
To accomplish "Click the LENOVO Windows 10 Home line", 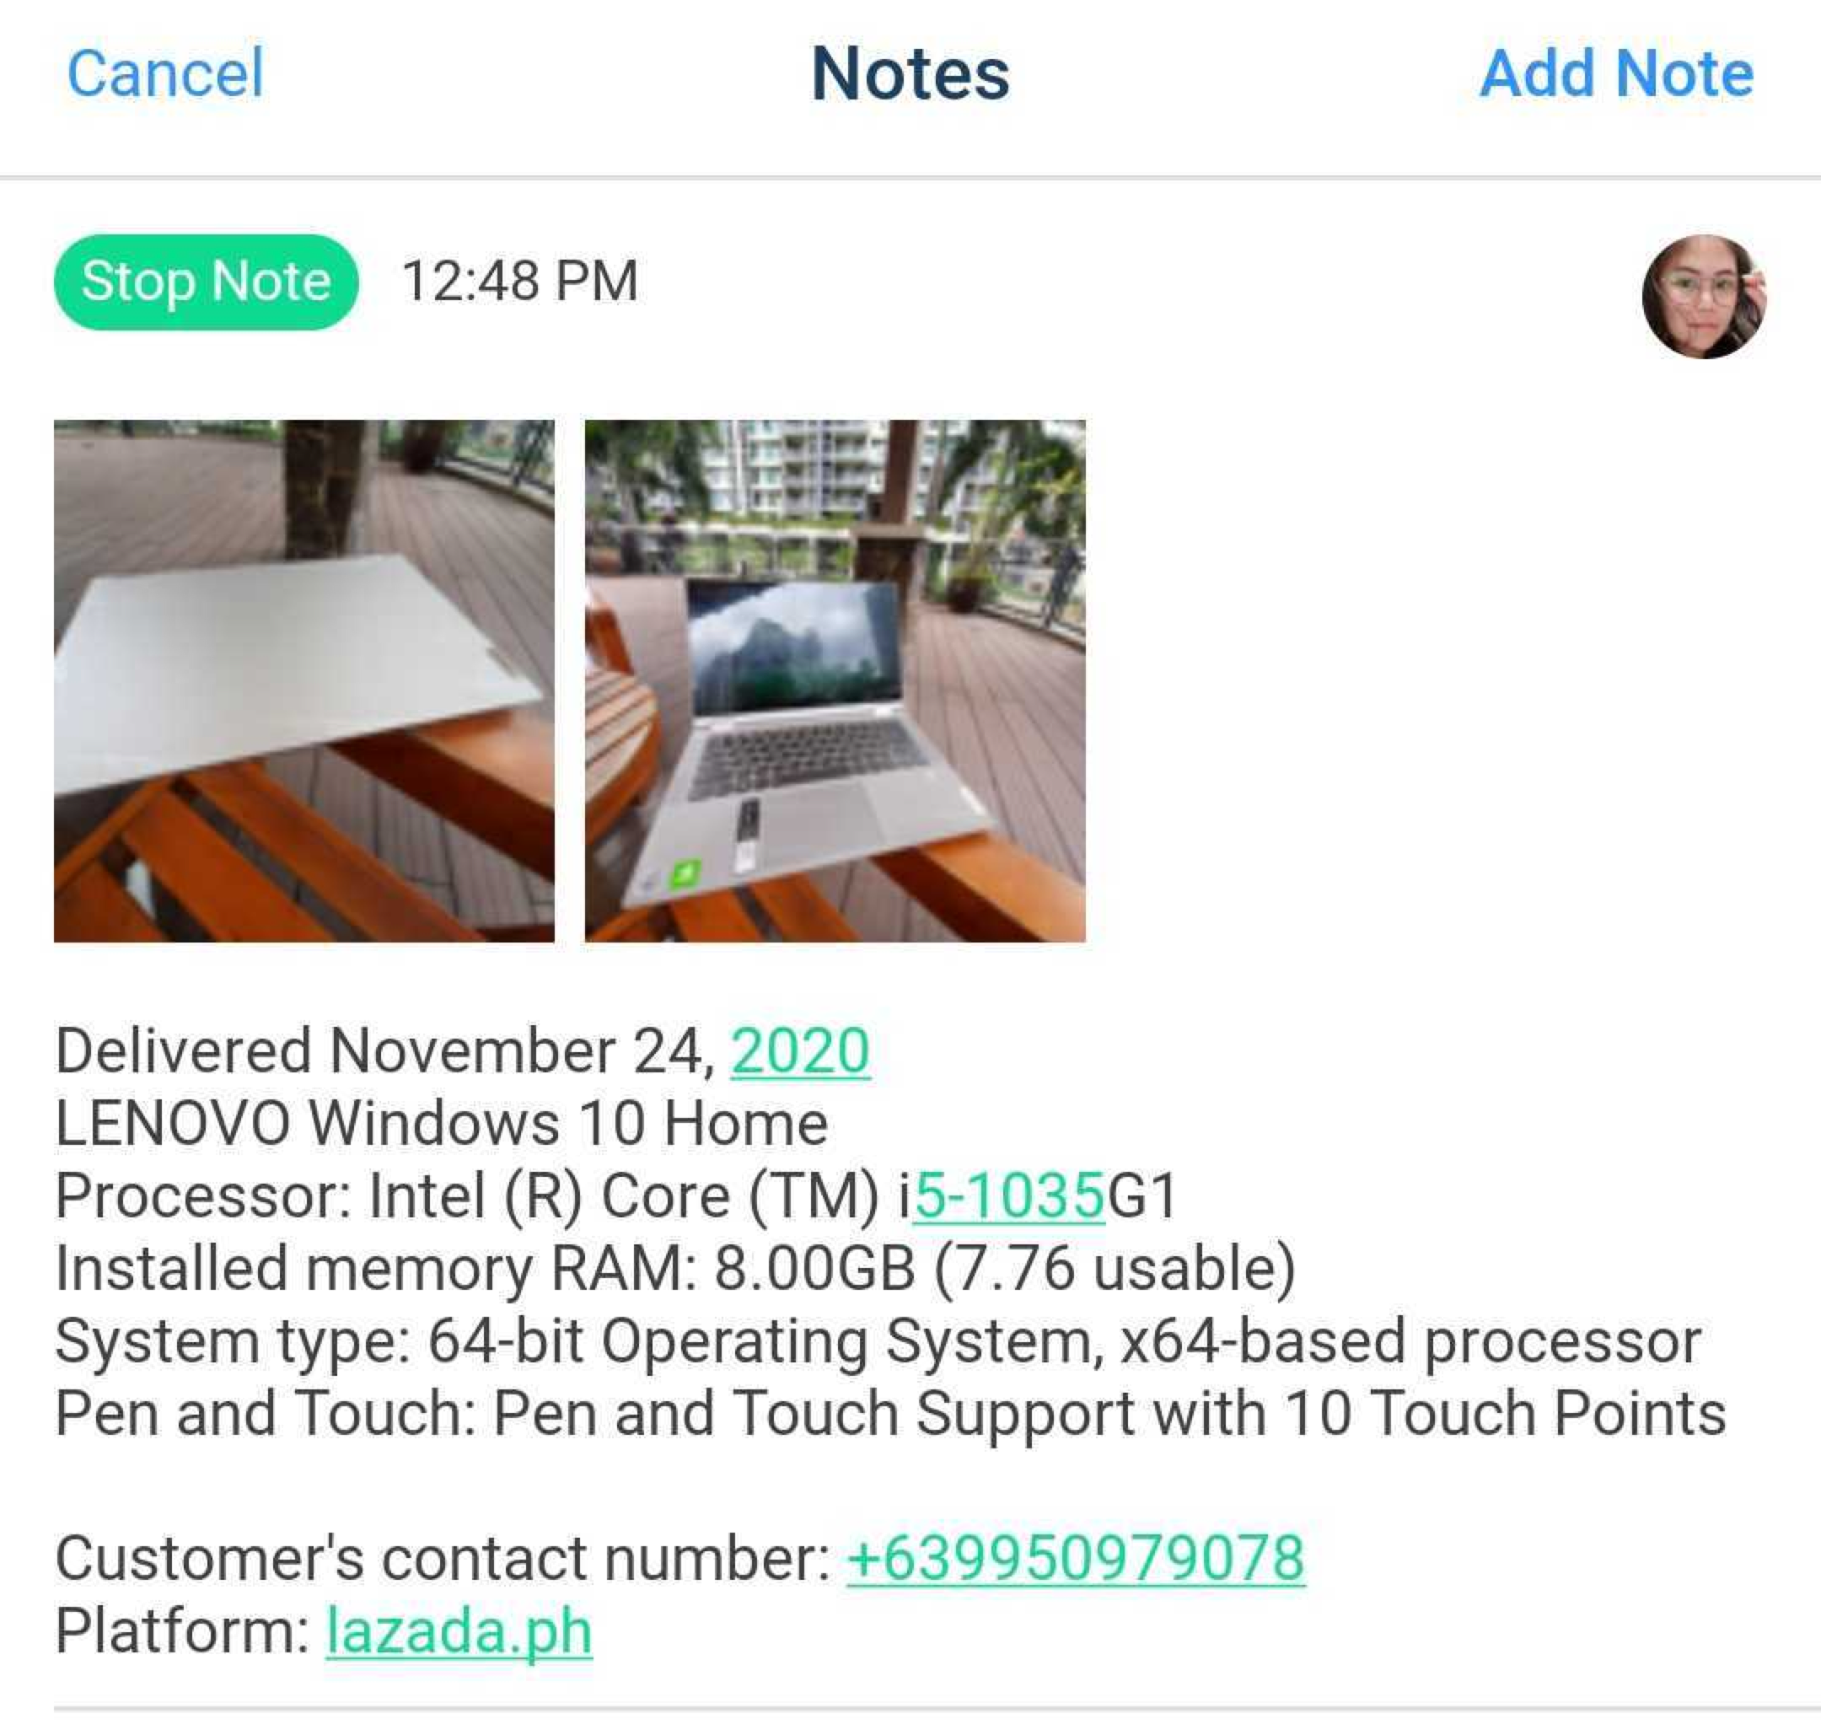I will 442,1123.
